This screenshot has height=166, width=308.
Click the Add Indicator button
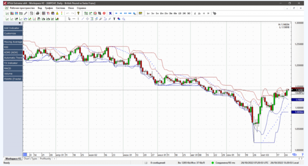click(x=12, y=28)
